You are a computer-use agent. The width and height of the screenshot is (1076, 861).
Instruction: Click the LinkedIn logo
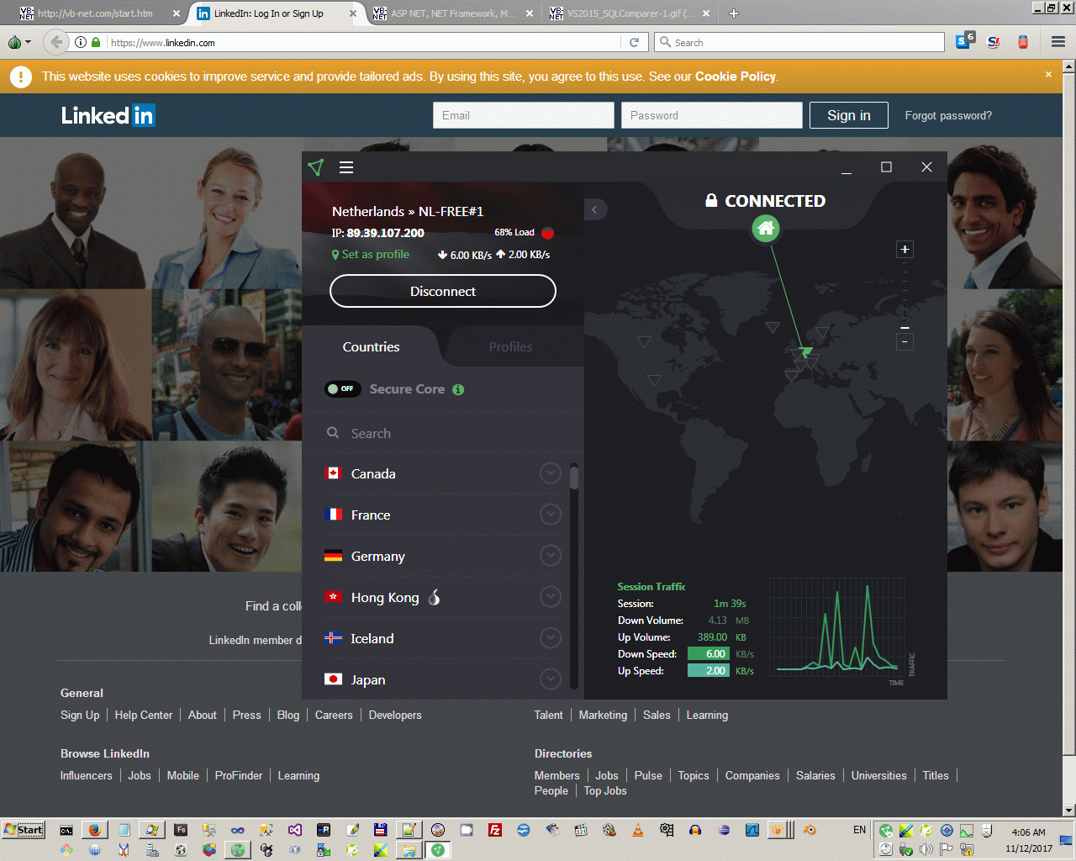(108, 115)
